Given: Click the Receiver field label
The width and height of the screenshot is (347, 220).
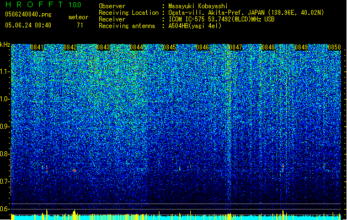Looking at the screenshot, I should pos(112,19).
